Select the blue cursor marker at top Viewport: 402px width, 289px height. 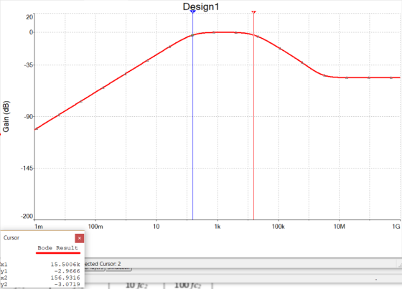click(x=193, y=11)
